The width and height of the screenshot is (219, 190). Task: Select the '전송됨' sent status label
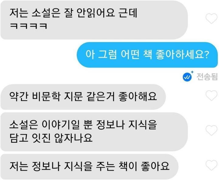pyautogui.click(x=207, y=77)
